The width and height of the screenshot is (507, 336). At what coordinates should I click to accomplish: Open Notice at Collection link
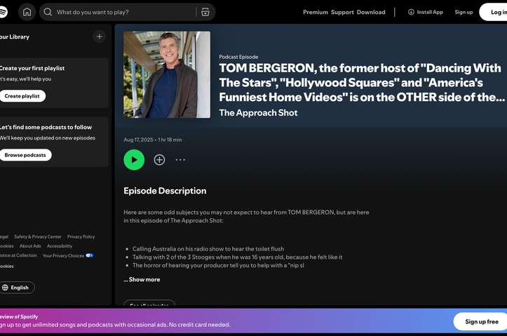point(18,255)
